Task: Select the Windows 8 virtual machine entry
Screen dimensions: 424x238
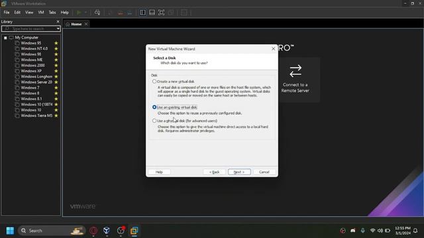Action: [30, 93]
